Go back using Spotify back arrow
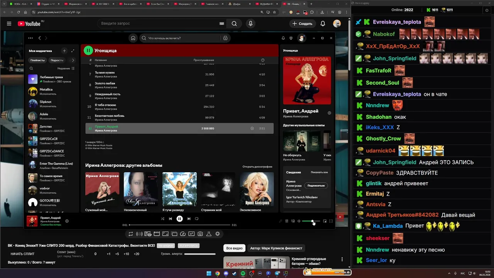This screenshot has width=494, height=278. coord(39,38)
